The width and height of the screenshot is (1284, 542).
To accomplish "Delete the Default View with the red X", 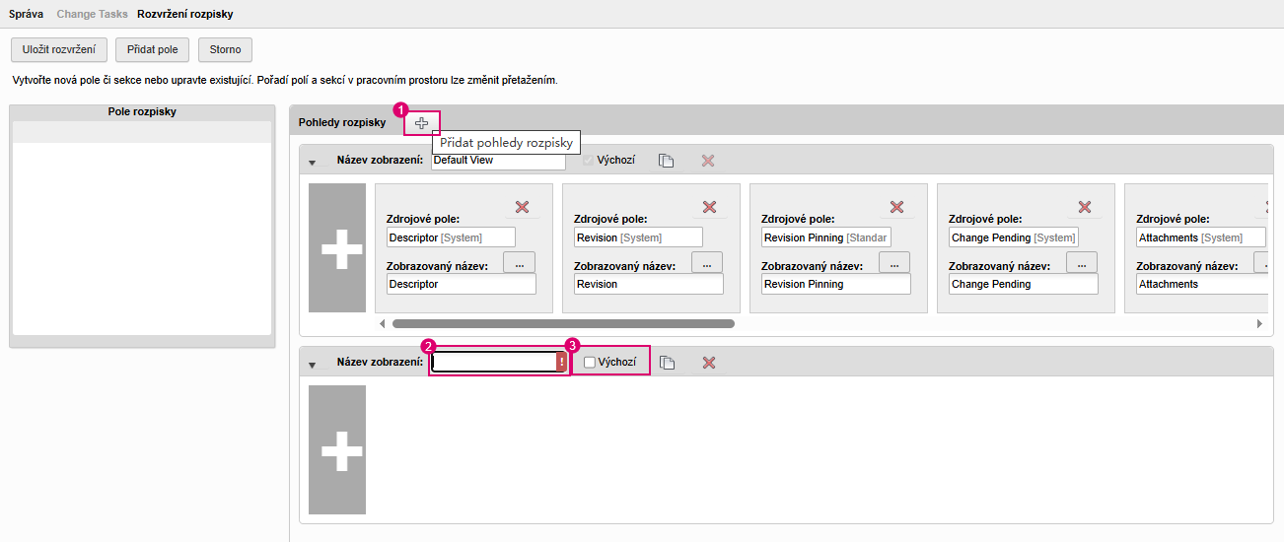I will pos(708,161).
